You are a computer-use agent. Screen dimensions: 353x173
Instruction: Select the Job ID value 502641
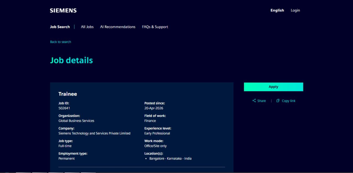[64, 108]
